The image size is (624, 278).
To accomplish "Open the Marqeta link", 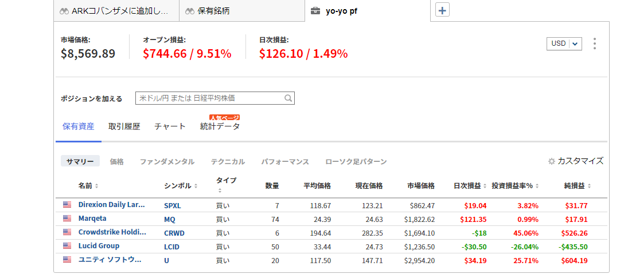I will (x=92, y=219).
